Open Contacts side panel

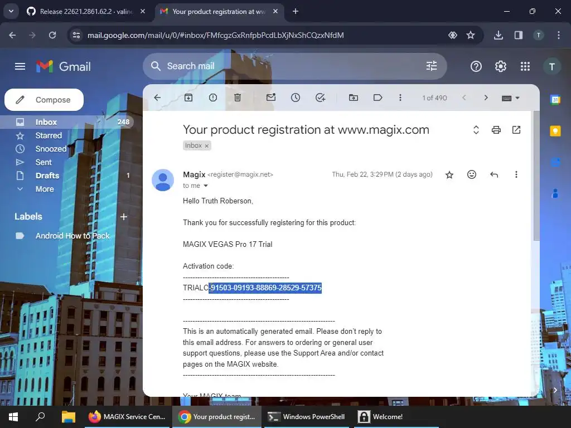click(555, 193)
